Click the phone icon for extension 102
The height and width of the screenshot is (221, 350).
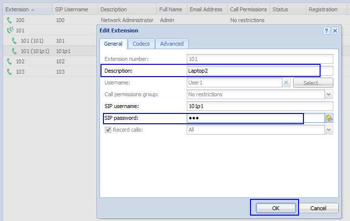9,61
